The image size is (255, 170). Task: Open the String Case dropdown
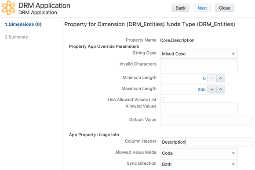(199, 54)
